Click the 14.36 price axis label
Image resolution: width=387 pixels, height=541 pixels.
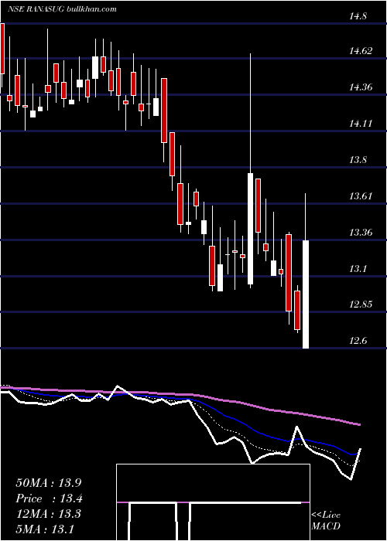pos(361,87)
